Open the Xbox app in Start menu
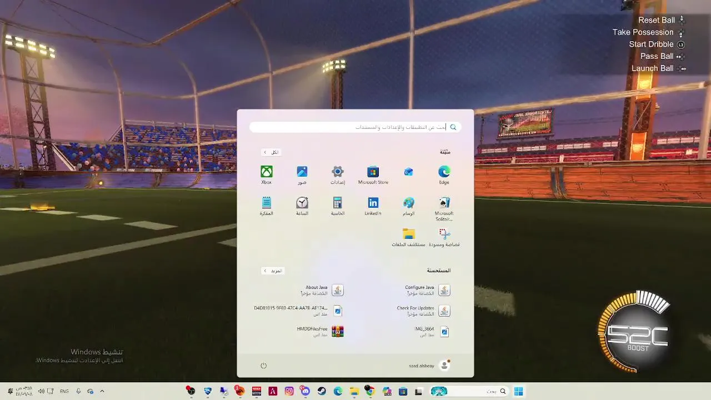Image resolution: width=711 pixels, height=400 pixels. pos(267,174)
